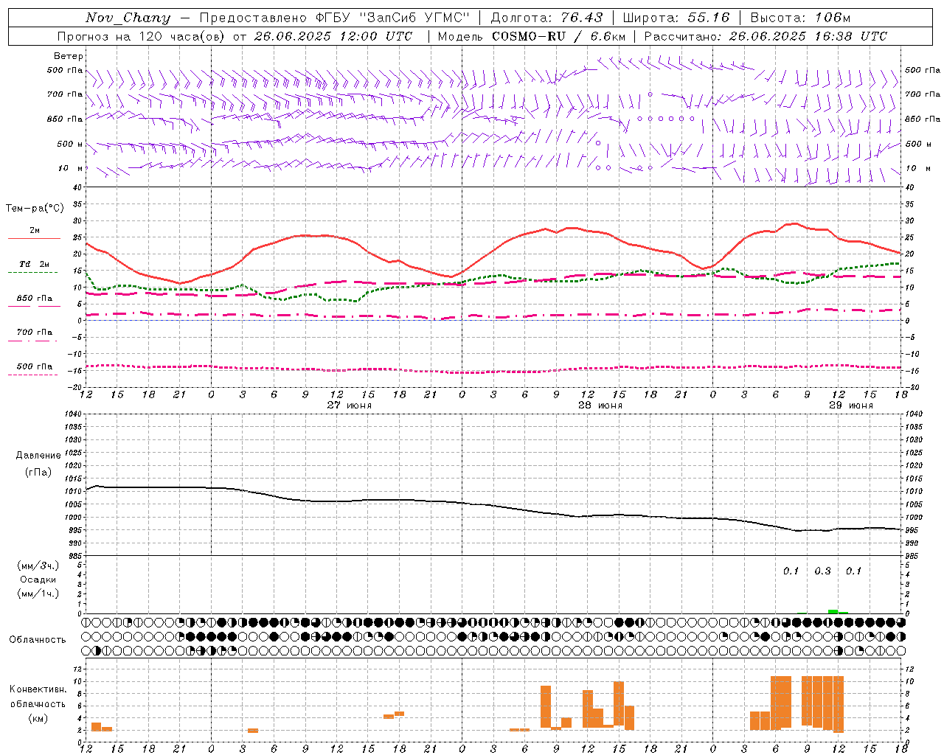Click the Ветер wind panel label

click(69, 56)
